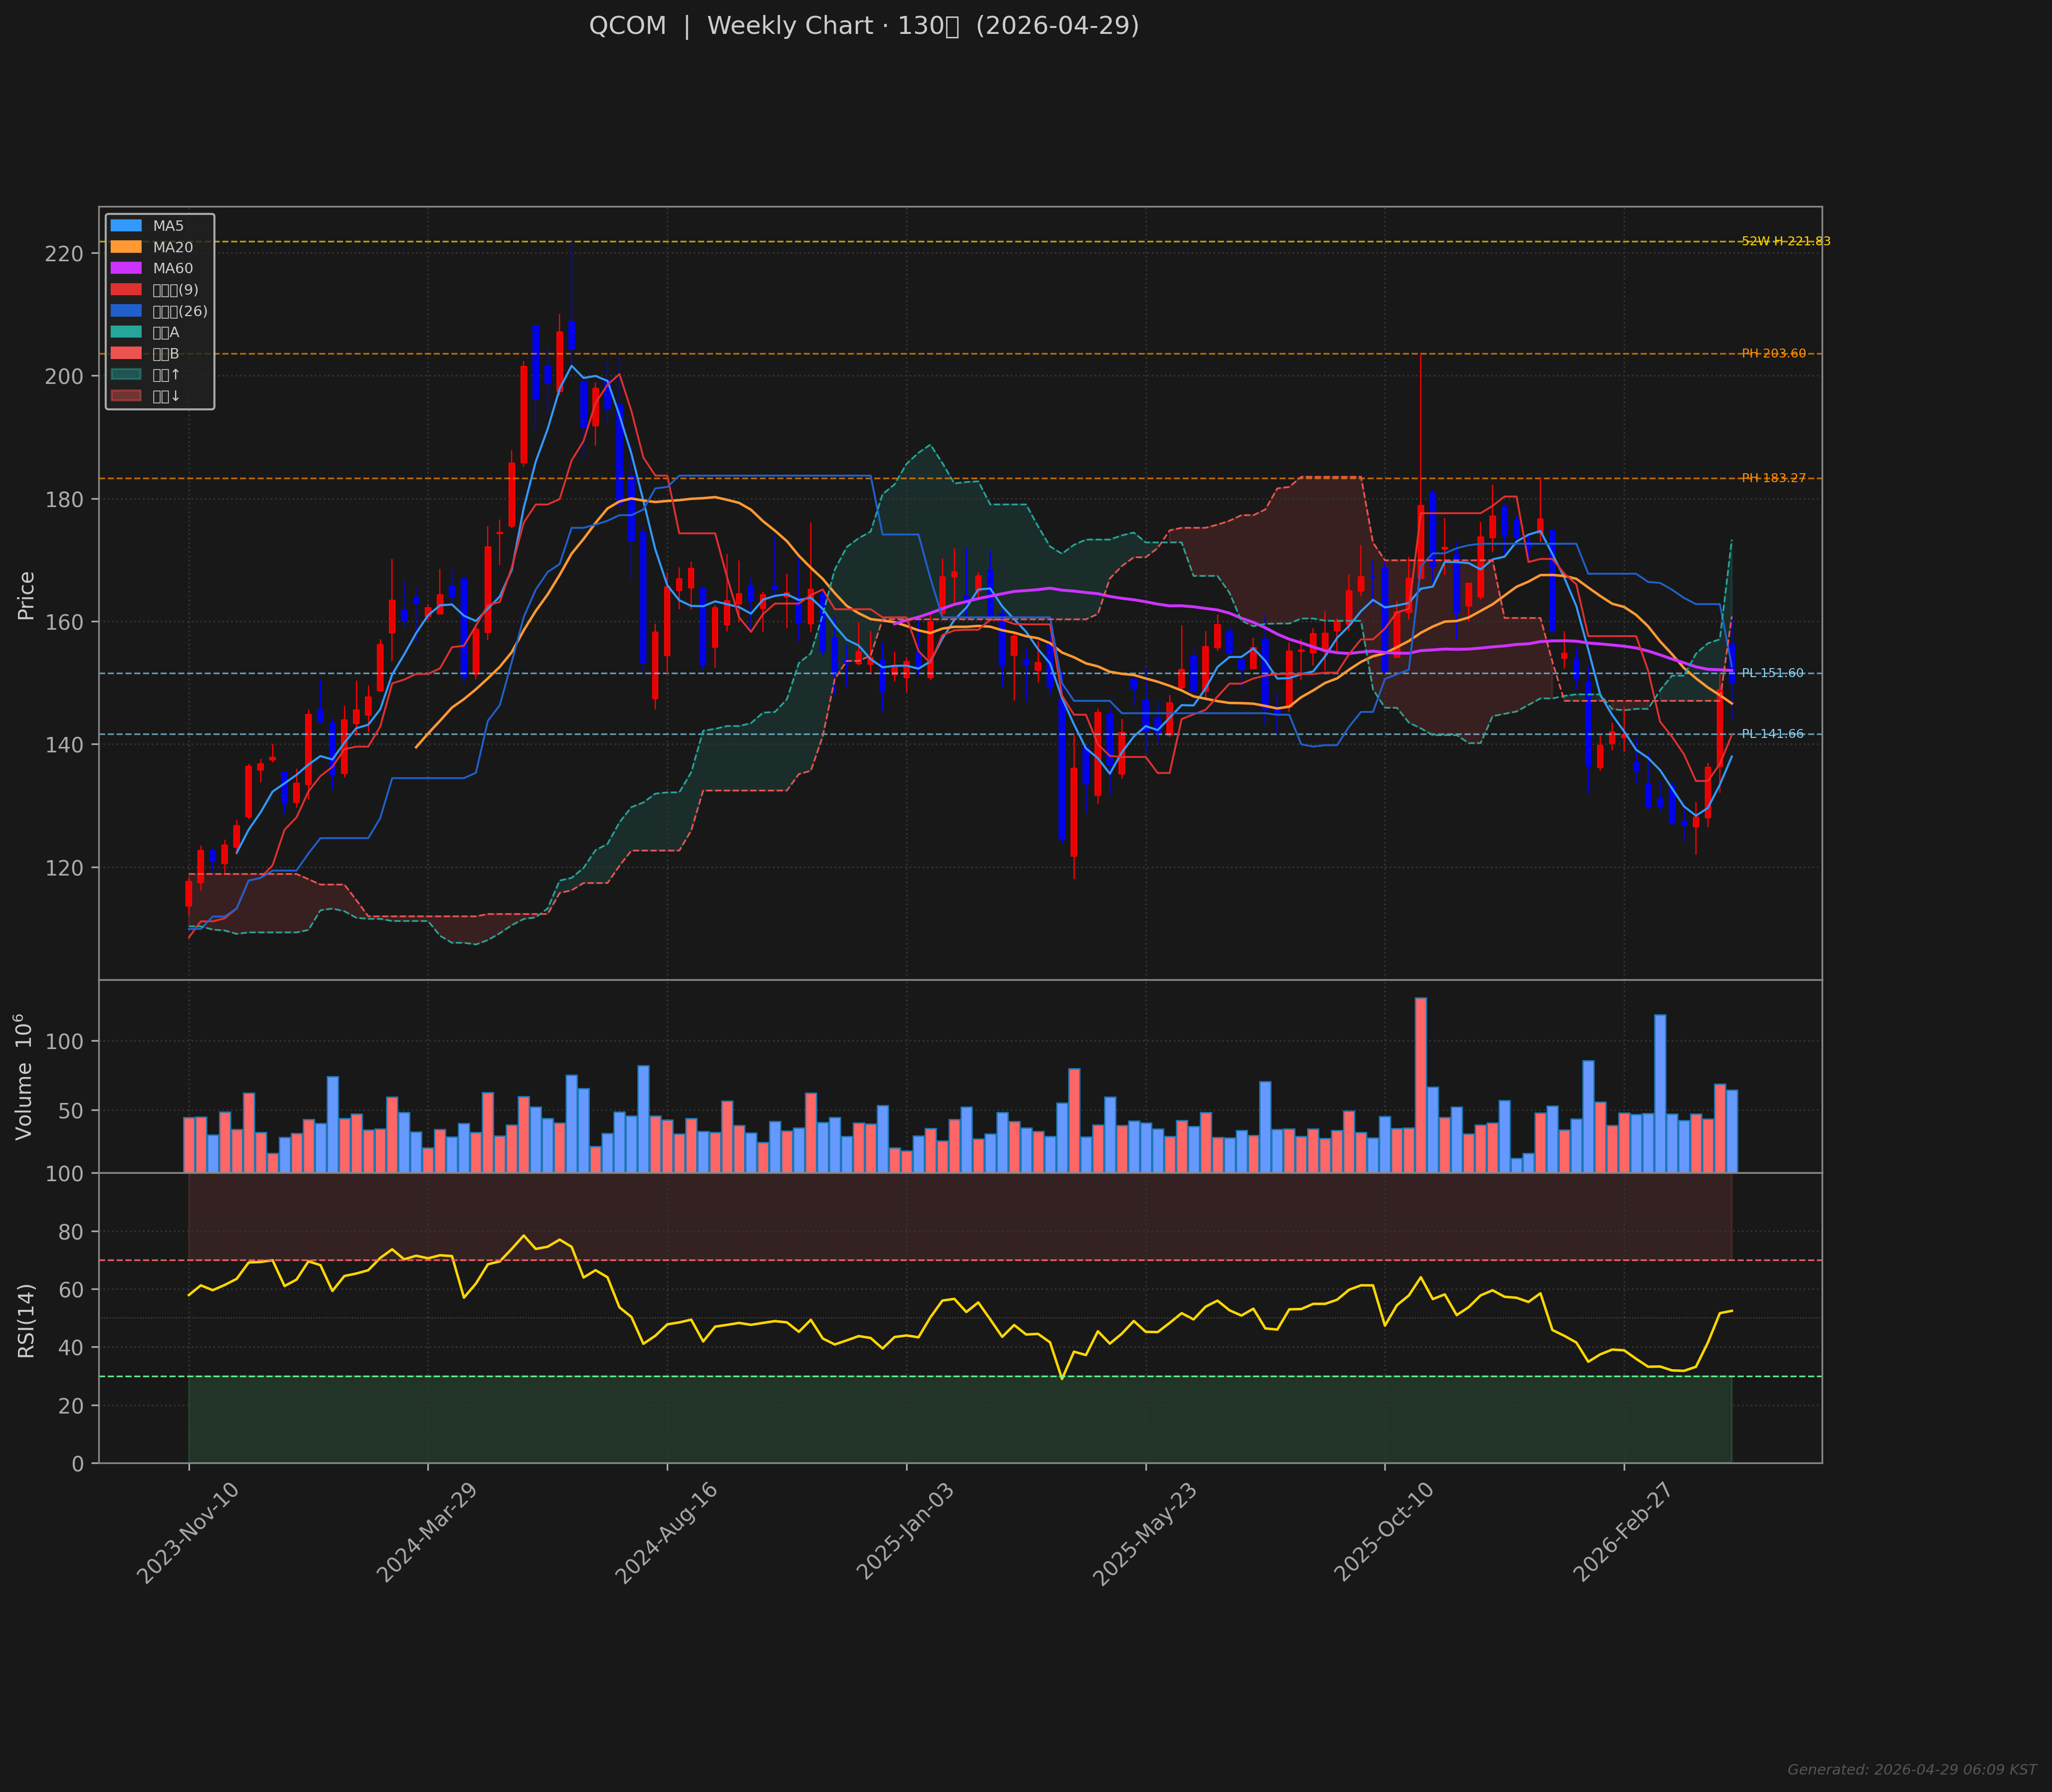Click the 52W H 221.83 label
This screenshot has height=1792, width=2052.
click(1786, 241)
